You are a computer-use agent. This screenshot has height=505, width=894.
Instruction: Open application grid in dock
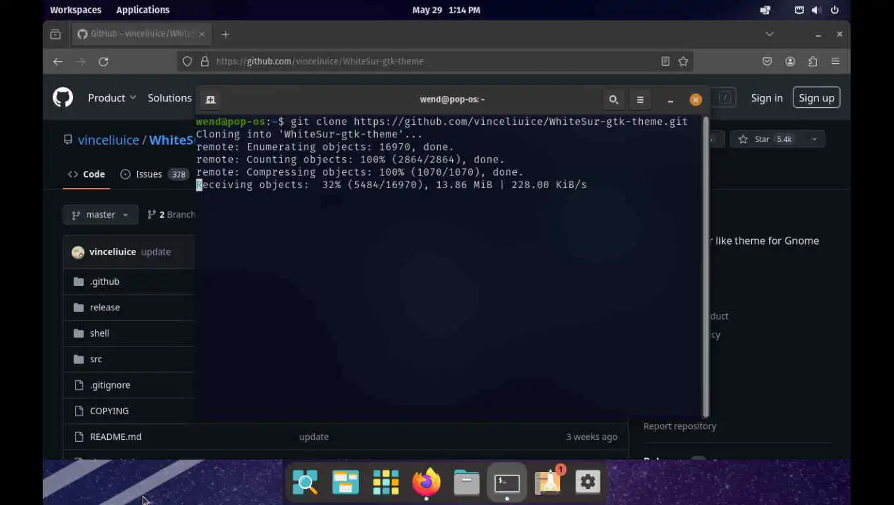click(x=386, y=483)
